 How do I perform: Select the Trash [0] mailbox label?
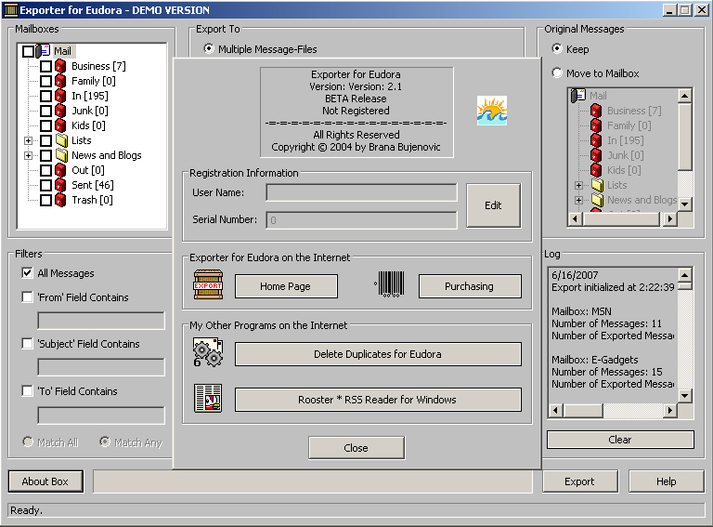pos(92,200)
